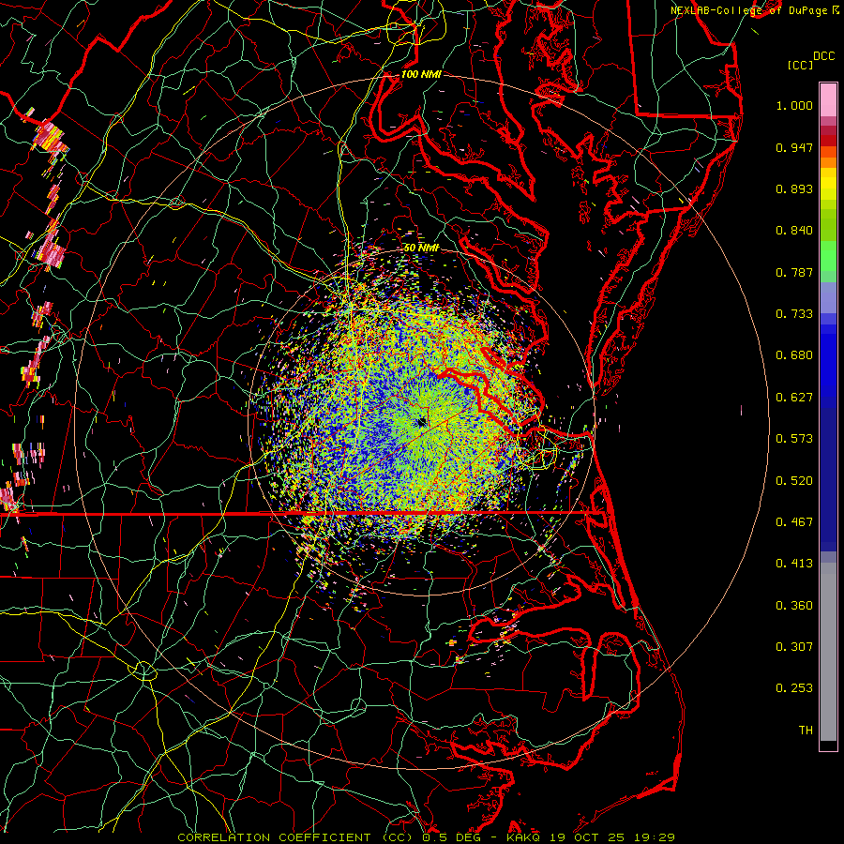The width and height of the screenshot is (844, 844).
Task: Click the [CC] color scale heading
Action: click(x=800, y=65)
